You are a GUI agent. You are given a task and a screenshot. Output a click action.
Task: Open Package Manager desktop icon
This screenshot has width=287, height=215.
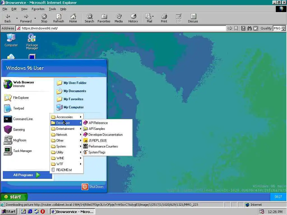pyautogui.click(x=32, y=41)
